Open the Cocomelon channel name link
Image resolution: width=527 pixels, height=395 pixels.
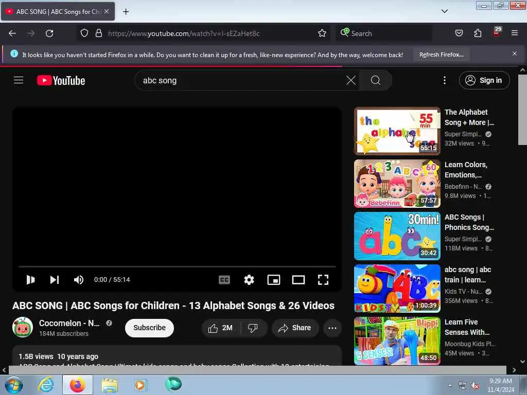click(x=69, y=323)
